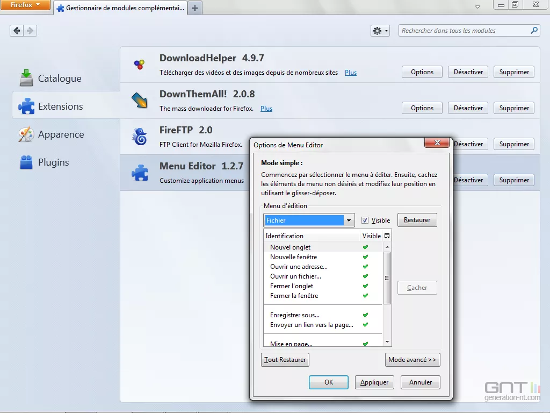Follow the Plus link for DownloadHelper

point(350,72)
